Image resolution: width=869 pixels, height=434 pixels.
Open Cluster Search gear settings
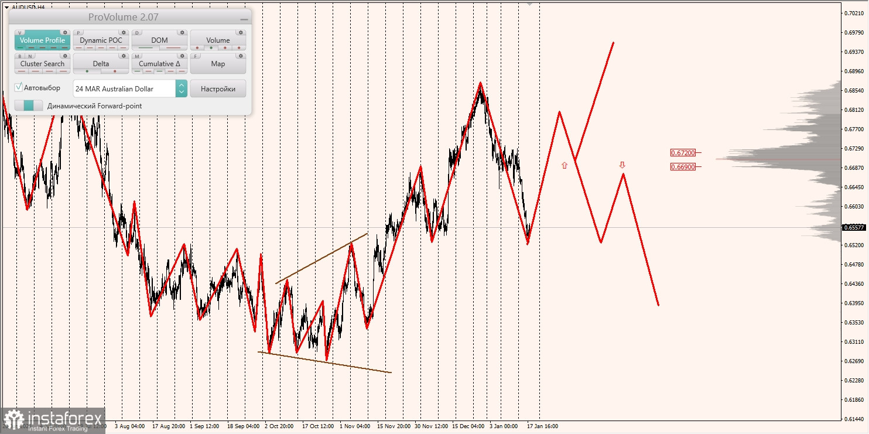click(x=65, y=56)
